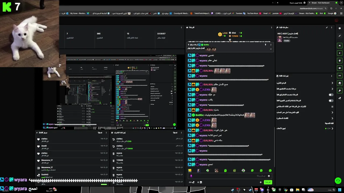The width and height of the screenshot is (344, 193).
Task: Click LZX0 in gift leaderboard
Action: [x=225, y=33]
